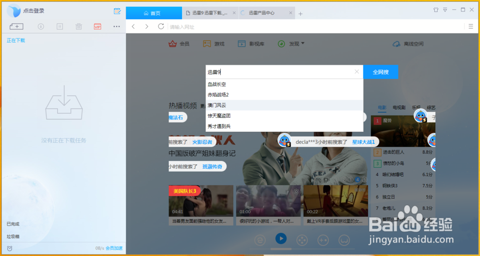Open the calendar sign-in icon

point(117,11)
